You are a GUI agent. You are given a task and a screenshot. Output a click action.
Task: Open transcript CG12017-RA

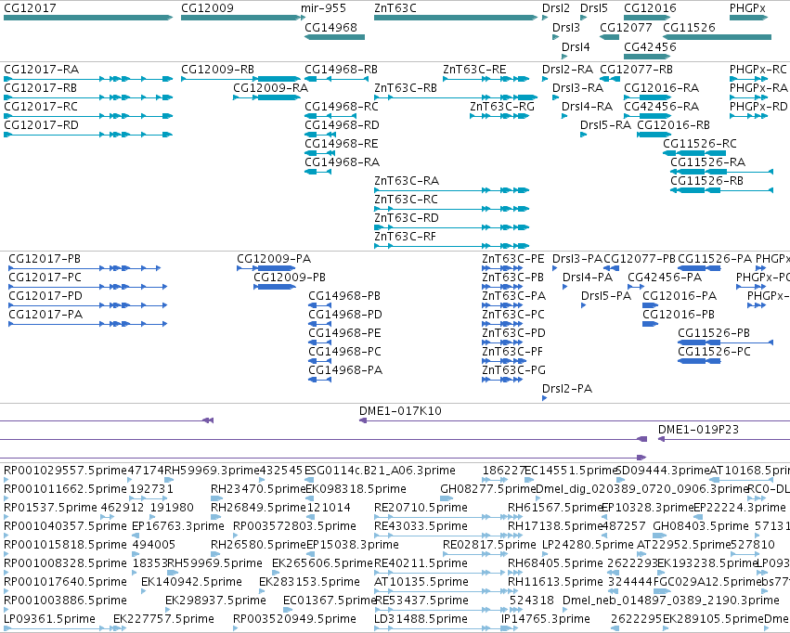point(88,79)
